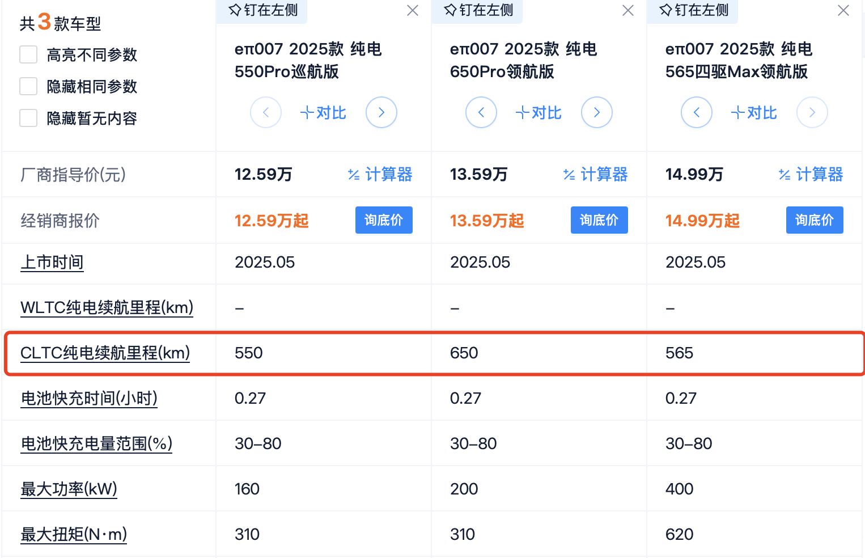Remove the 650Pro领航版 column with X

(x=628, y=11)
